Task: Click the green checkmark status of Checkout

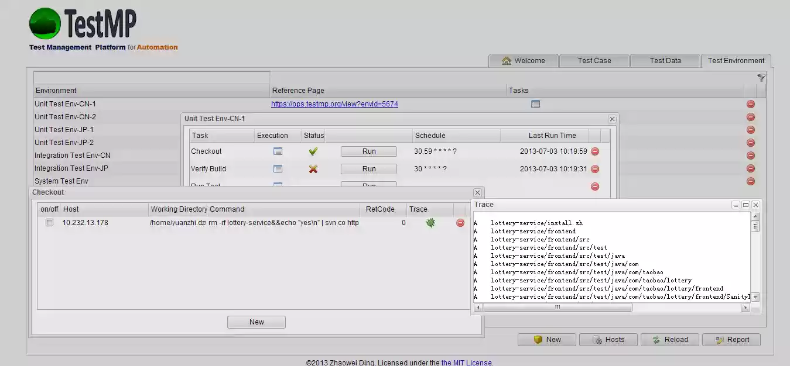Action: [x=313, y=151]
